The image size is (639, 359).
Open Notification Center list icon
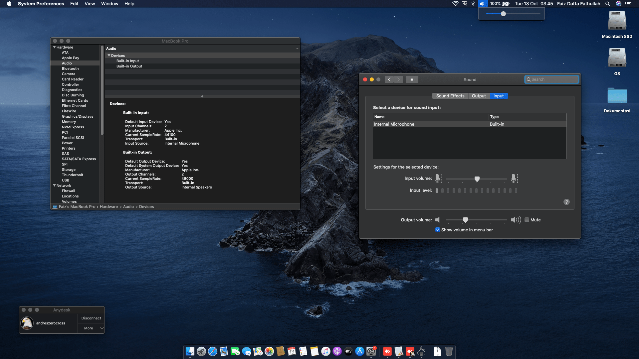[628, 4]
